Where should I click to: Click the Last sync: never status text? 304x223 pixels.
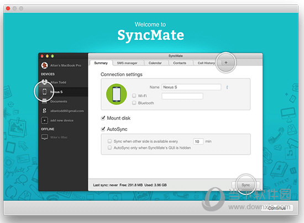106,185
